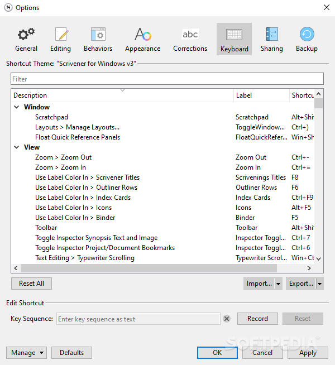
Task: Sort by the Shortcut column header
Action: (301, 95)
